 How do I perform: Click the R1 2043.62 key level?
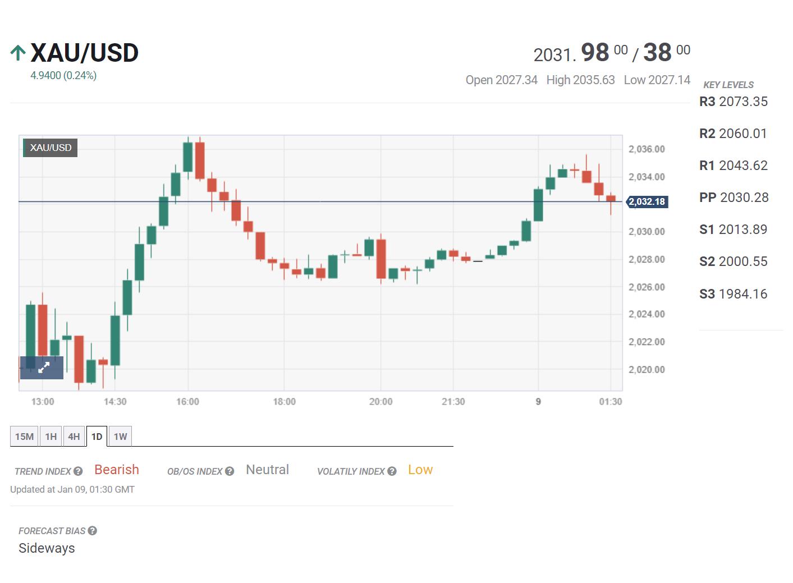(734, 166)
